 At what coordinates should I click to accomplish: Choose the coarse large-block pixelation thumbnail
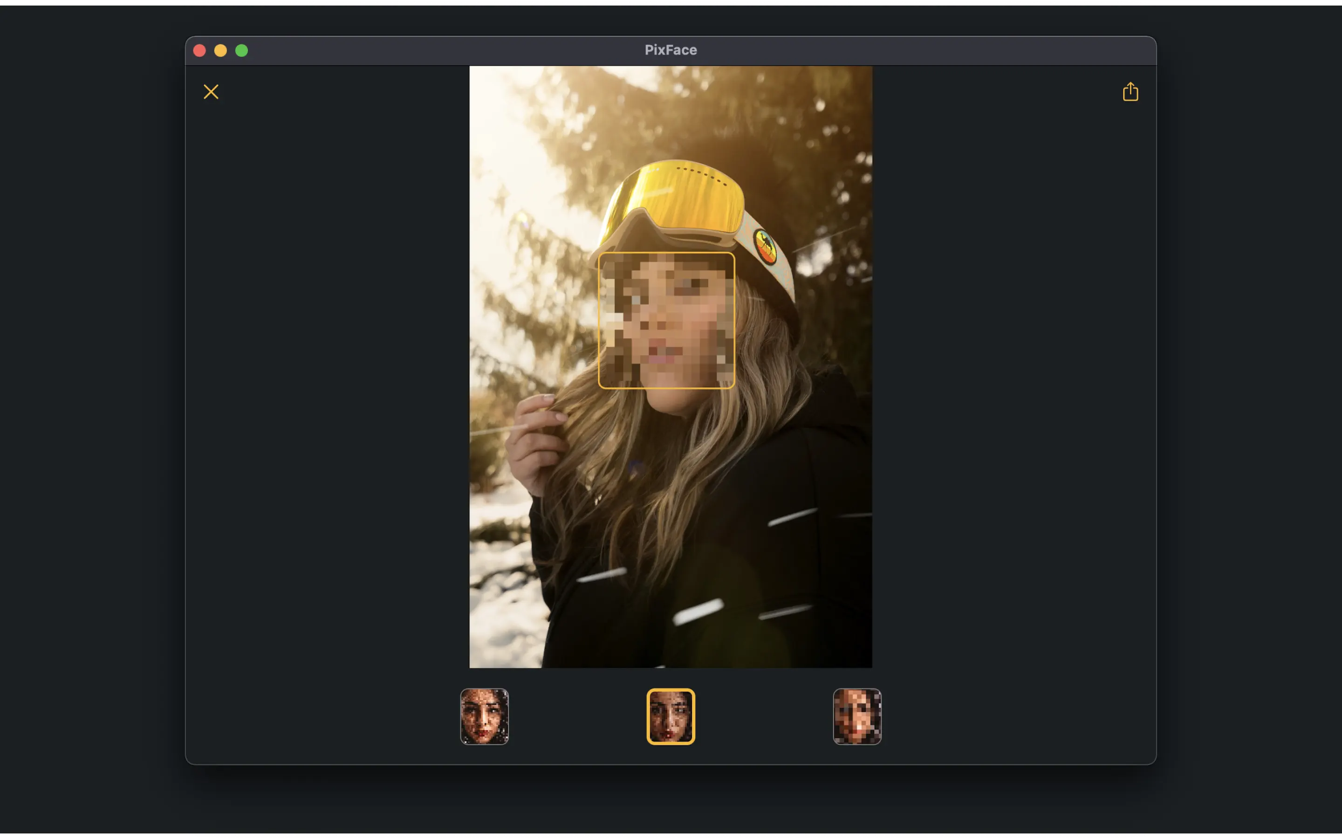857,716
